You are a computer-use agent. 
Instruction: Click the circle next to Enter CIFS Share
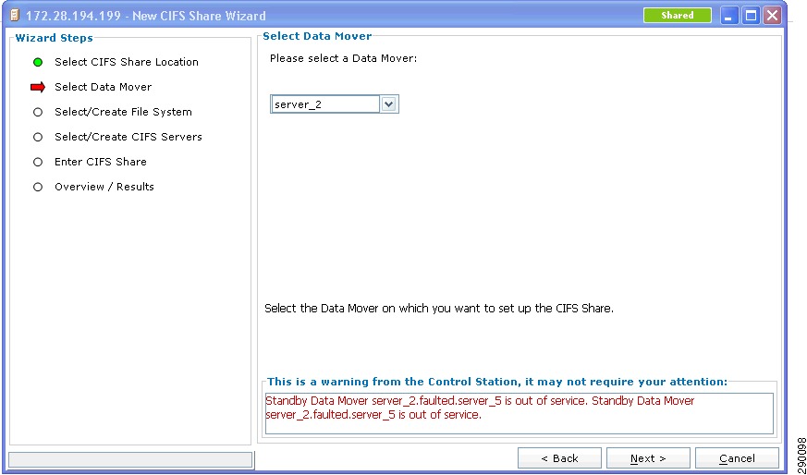38,162
